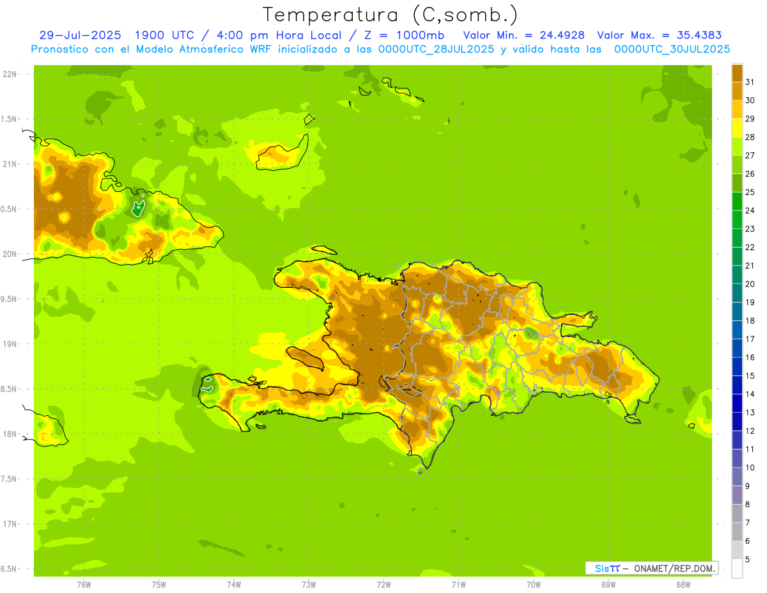Pick the legend color band between 20 and 19
Screen dimensions: 767x593
click(737, 293)
